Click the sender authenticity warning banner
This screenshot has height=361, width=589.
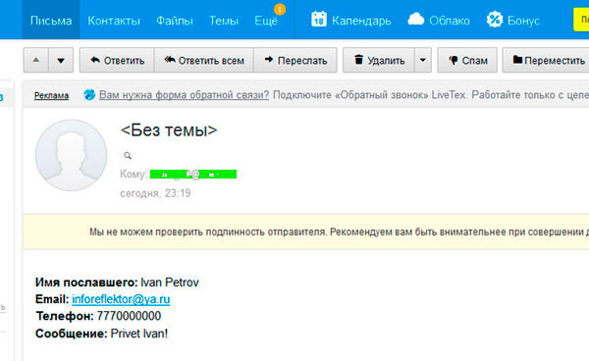click(305, 232)
